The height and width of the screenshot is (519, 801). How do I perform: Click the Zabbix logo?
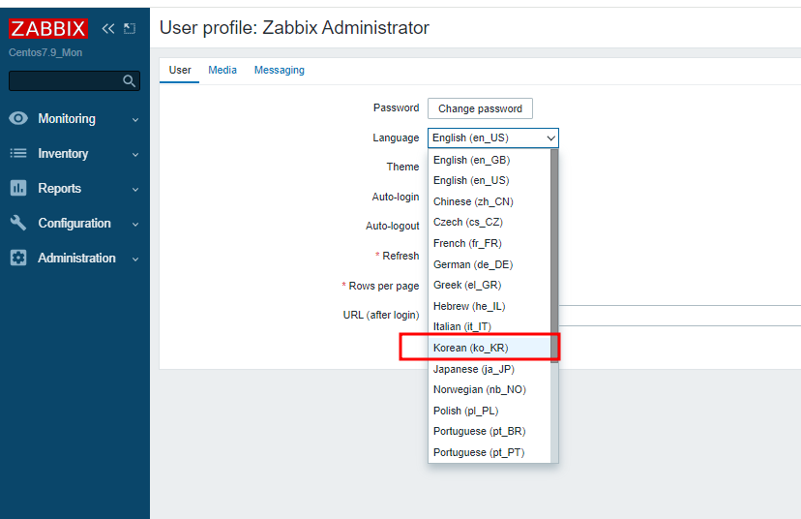(48, 28)
